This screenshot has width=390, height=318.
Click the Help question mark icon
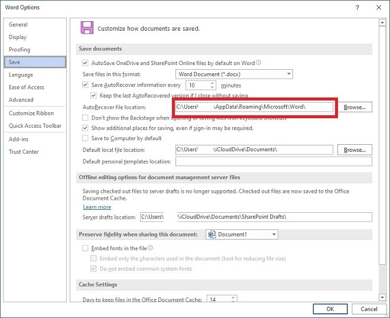click(357, 8)
